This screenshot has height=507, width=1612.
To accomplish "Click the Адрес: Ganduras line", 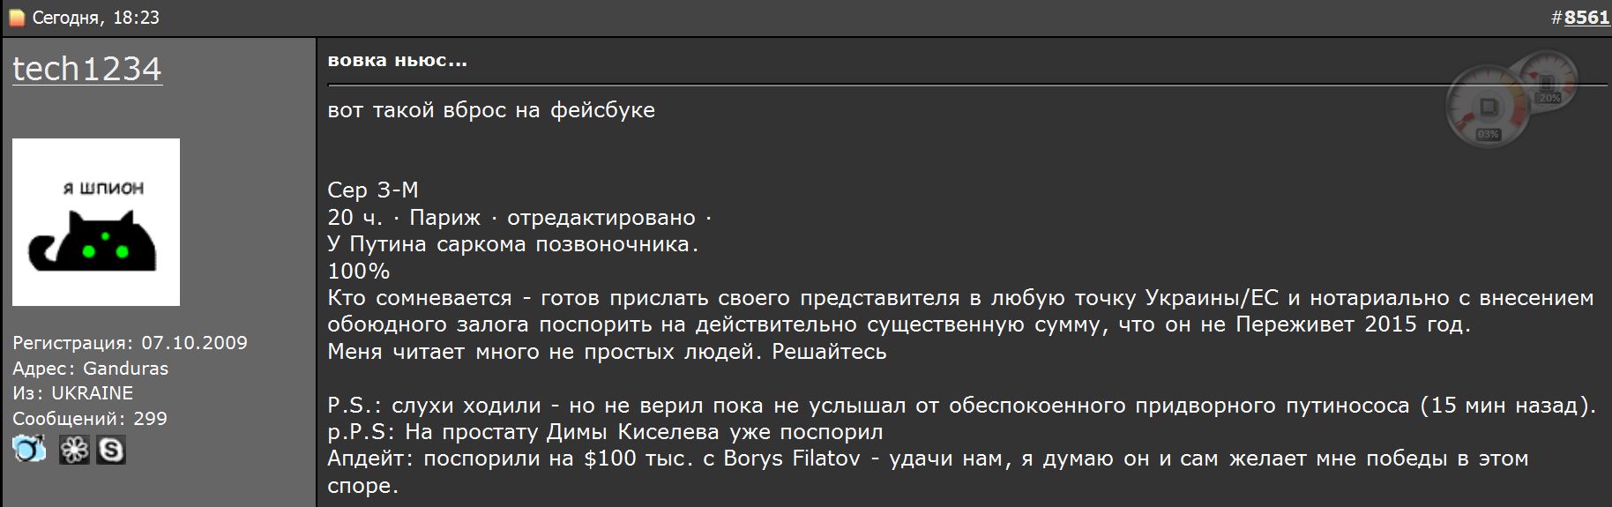I will (x=90, y=369).
